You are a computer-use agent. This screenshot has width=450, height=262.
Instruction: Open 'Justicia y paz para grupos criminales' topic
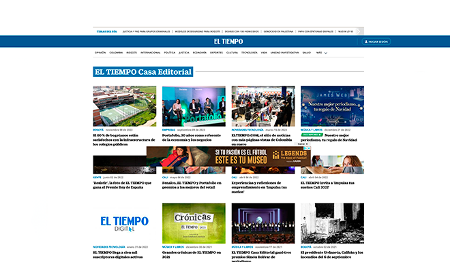(146, 31)
